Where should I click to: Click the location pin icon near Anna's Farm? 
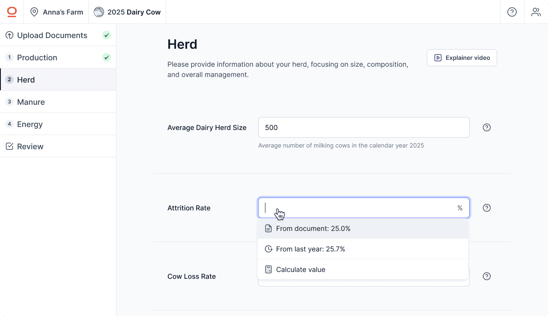34,12
